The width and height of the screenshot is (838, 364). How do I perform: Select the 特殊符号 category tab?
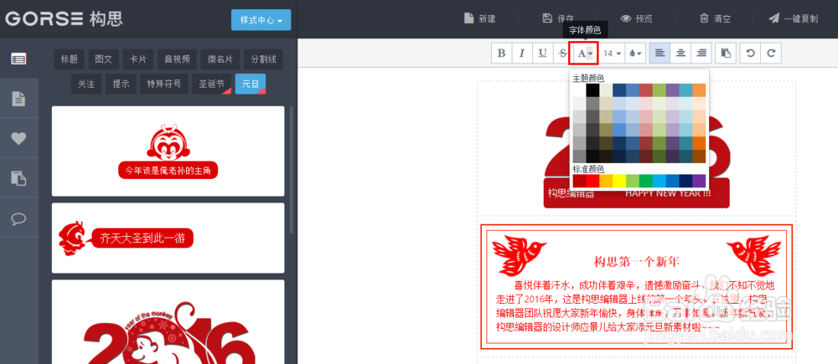[164, 84]
